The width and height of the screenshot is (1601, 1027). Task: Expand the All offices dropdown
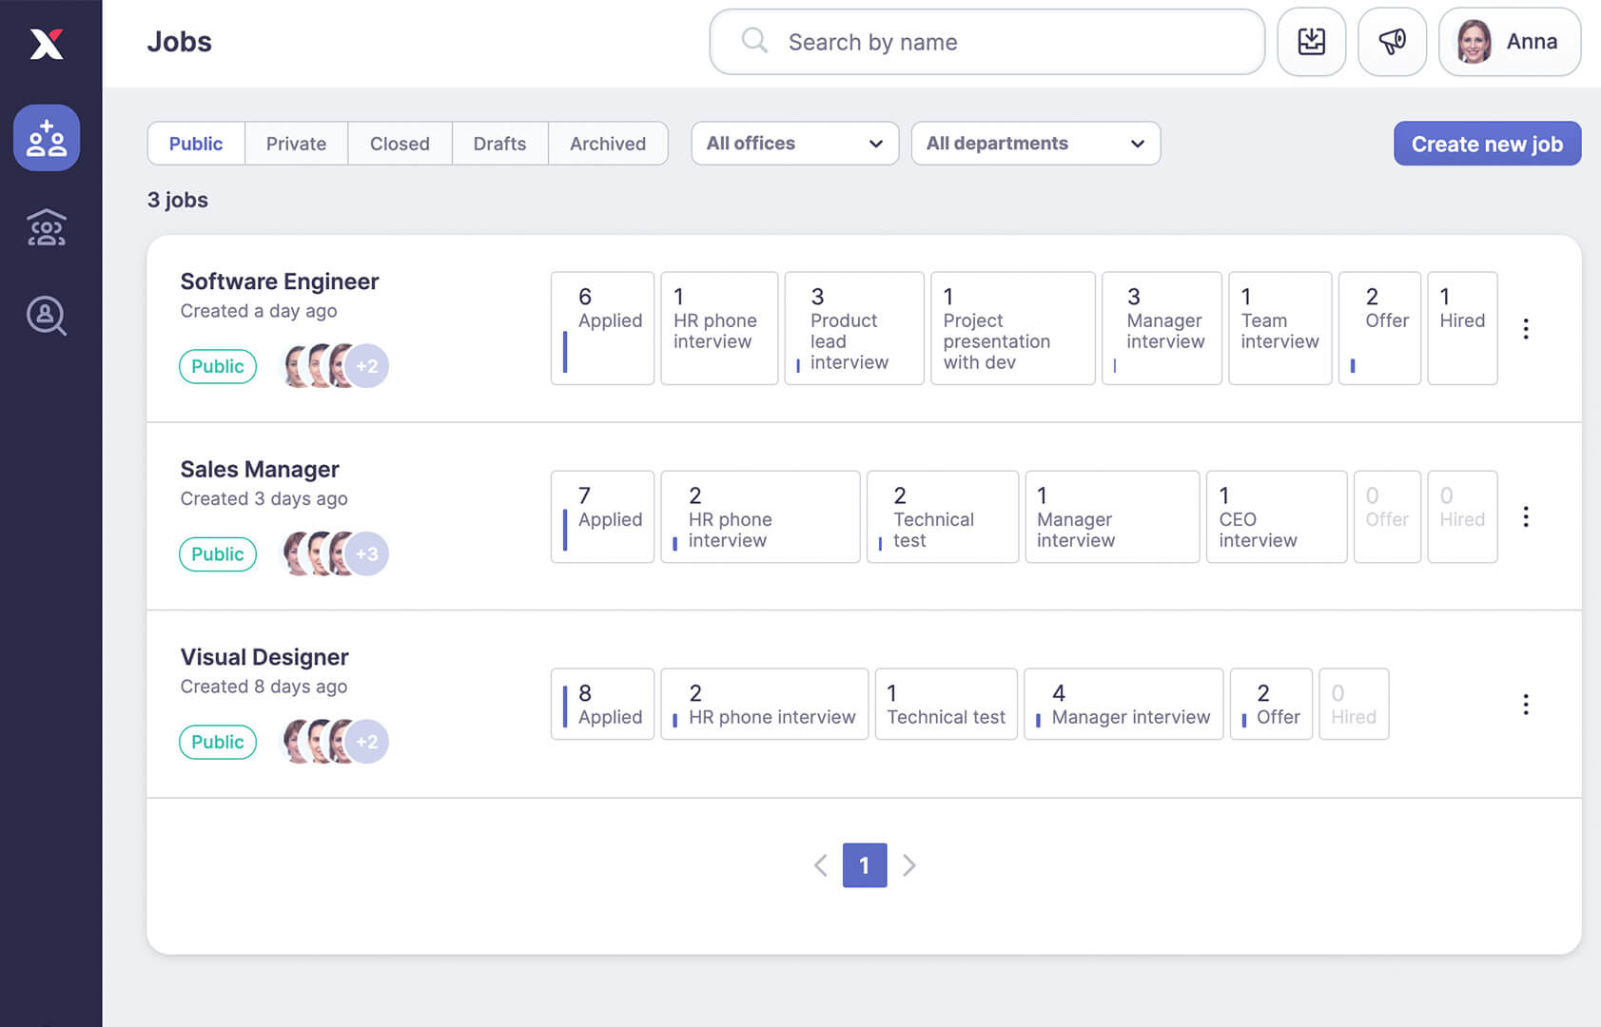pyautogui.click(x=794, y=144)
